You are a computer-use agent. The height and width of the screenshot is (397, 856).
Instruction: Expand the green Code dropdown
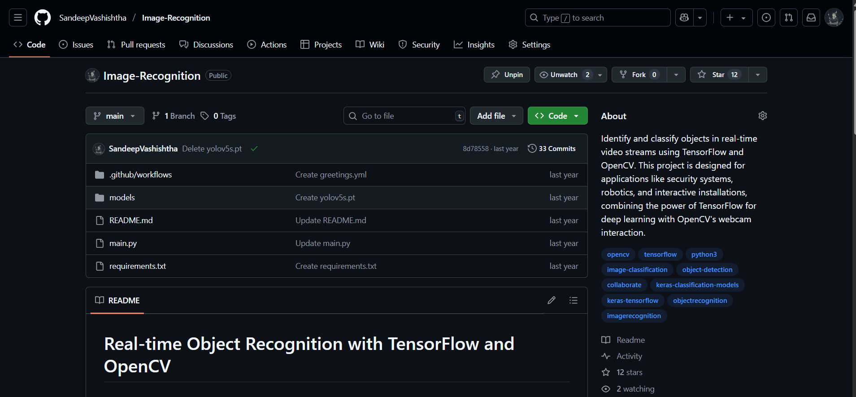tap(557, 116)
